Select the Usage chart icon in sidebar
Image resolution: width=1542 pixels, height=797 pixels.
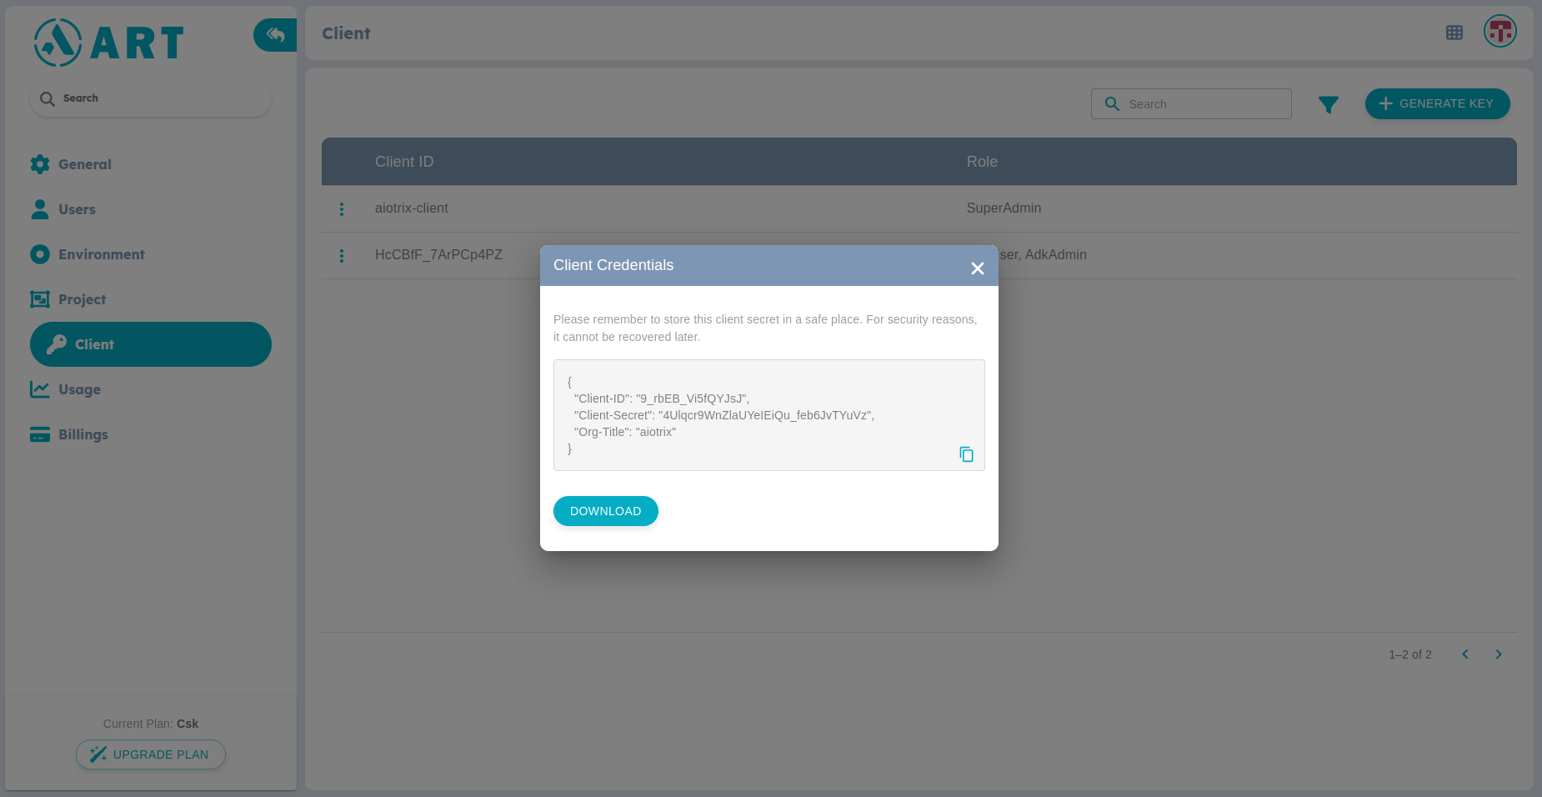pyautogui.click(x=40, y=389)
